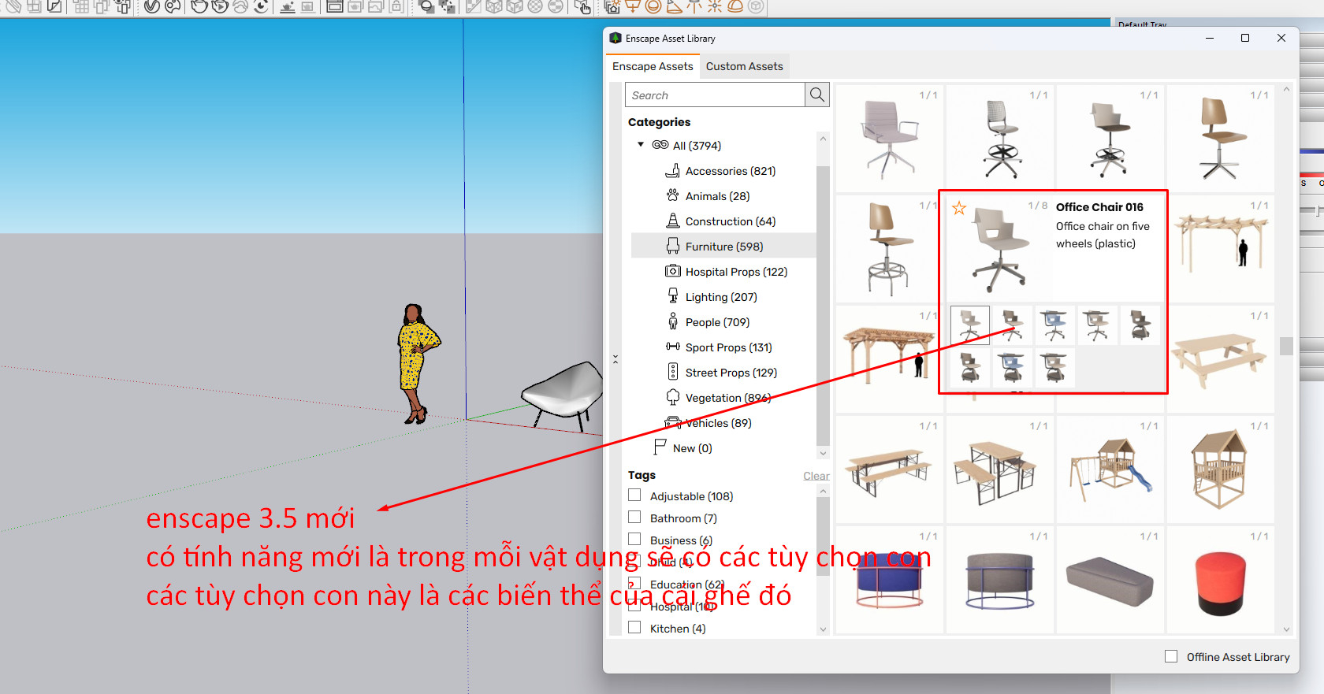Click the categories list scroll-down arrow
Image resolution: width=1324 pixels, height=694 pixels.
(x=823, y=453)
